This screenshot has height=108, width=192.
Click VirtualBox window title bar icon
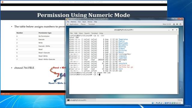point(67,19)
